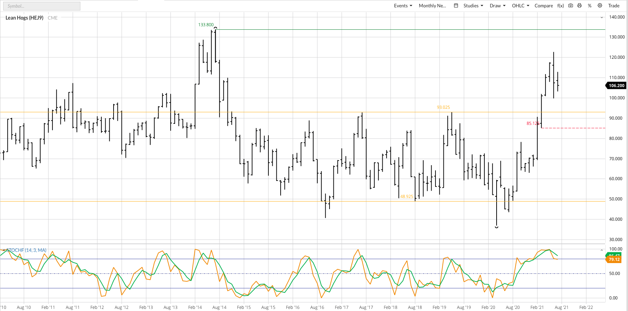Open the f(x) expression tool
Viewport: 628px width, 311px height.
pyautogui.click(x=561, y=6)
